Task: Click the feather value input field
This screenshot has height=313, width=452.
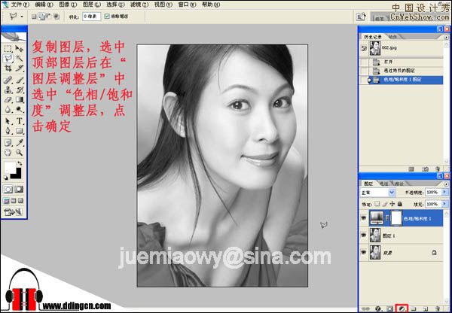Action: 91,17
